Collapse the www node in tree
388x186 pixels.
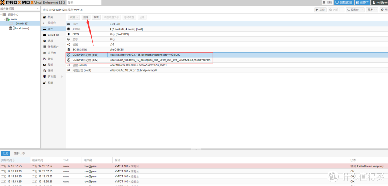(x=5, y=19)
